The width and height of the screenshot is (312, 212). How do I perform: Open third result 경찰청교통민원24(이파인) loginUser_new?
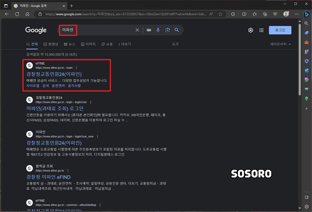[54, 143]
